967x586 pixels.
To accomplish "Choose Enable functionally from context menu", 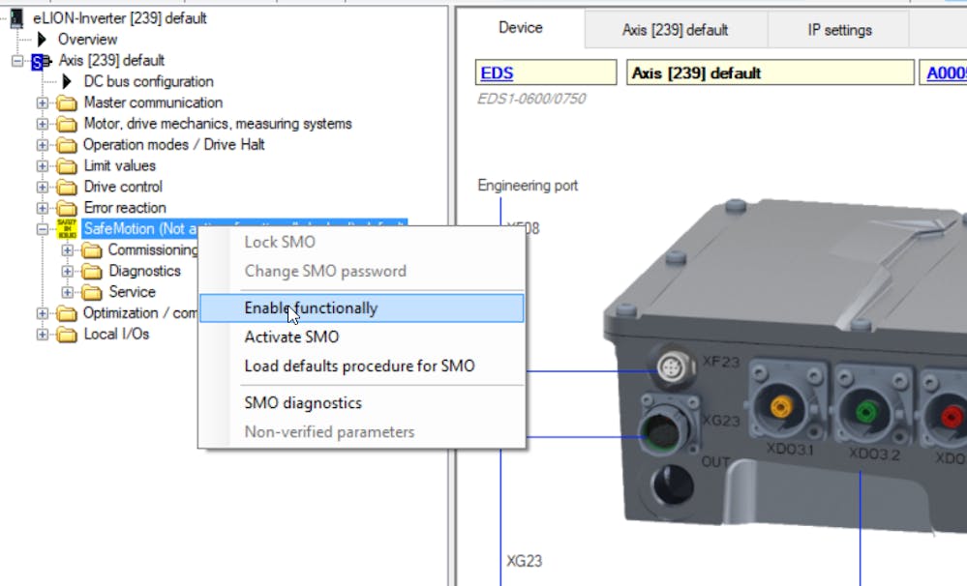I will [x=311, y=308].
